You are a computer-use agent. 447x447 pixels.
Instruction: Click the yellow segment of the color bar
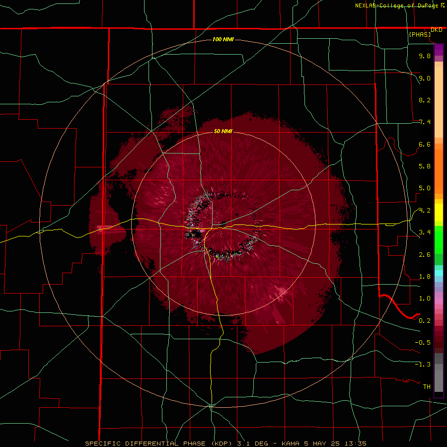439,213
